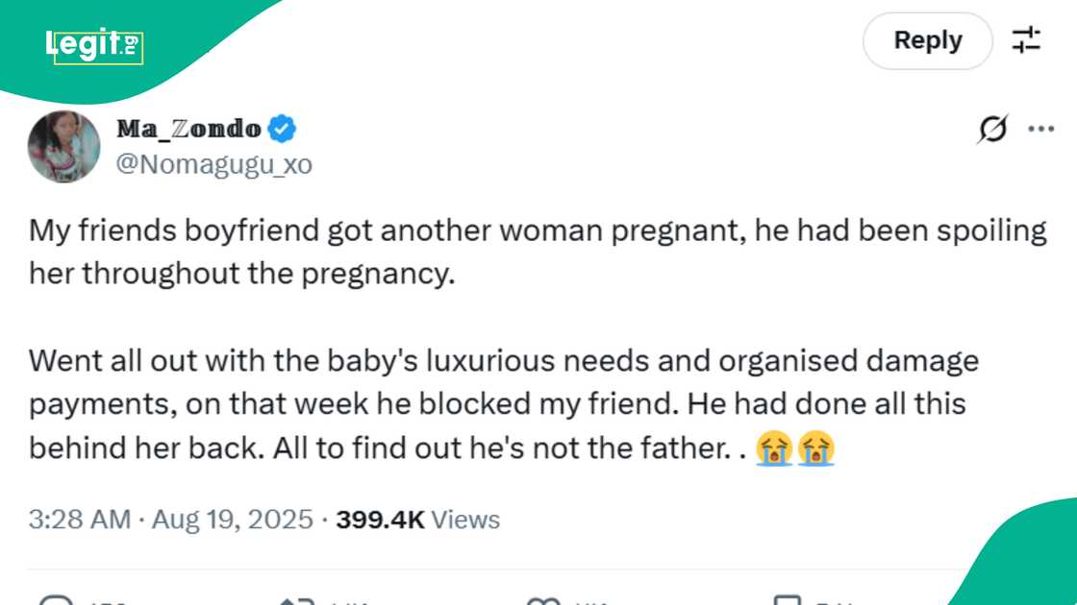The height and width of the screenshot is (605, 1077).
Task: Open Grok explanation of the post
Action: [x=991, y=129]
